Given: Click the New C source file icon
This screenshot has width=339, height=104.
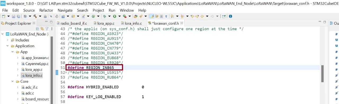Looking at the screenshot, I should click(x=83, y=16).
